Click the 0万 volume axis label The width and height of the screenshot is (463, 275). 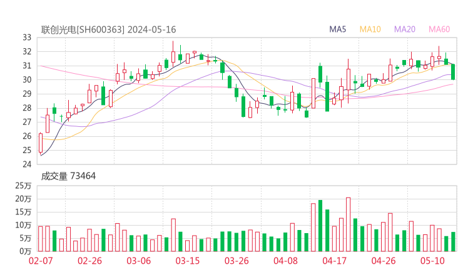point(26,251)
